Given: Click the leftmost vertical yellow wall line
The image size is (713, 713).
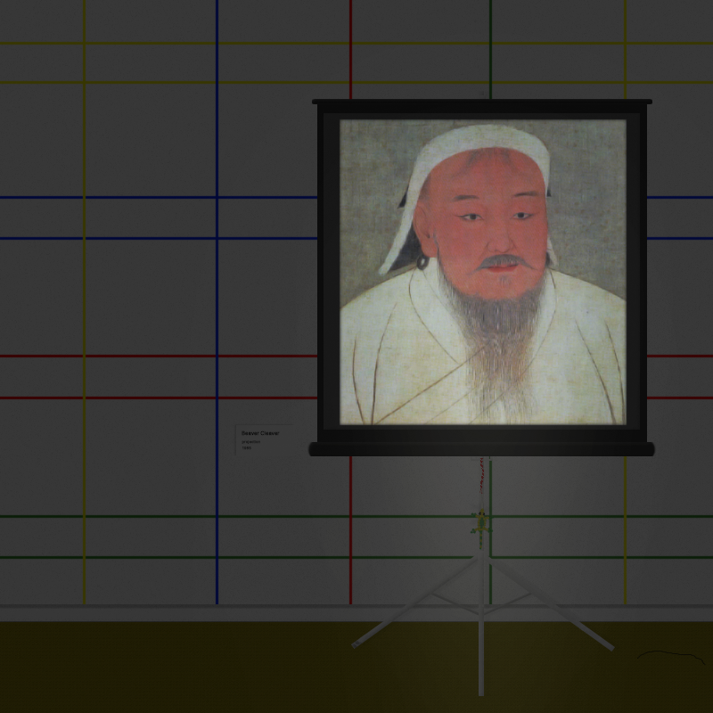Looking at the screenshot, I should [x=84, y=302].
